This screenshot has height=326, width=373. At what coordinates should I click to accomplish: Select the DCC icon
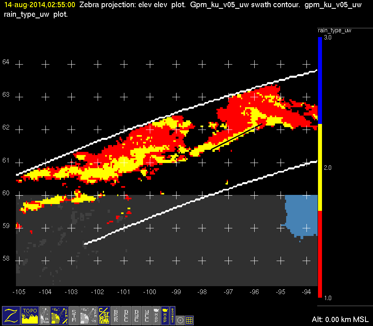(x=126, y=315)
